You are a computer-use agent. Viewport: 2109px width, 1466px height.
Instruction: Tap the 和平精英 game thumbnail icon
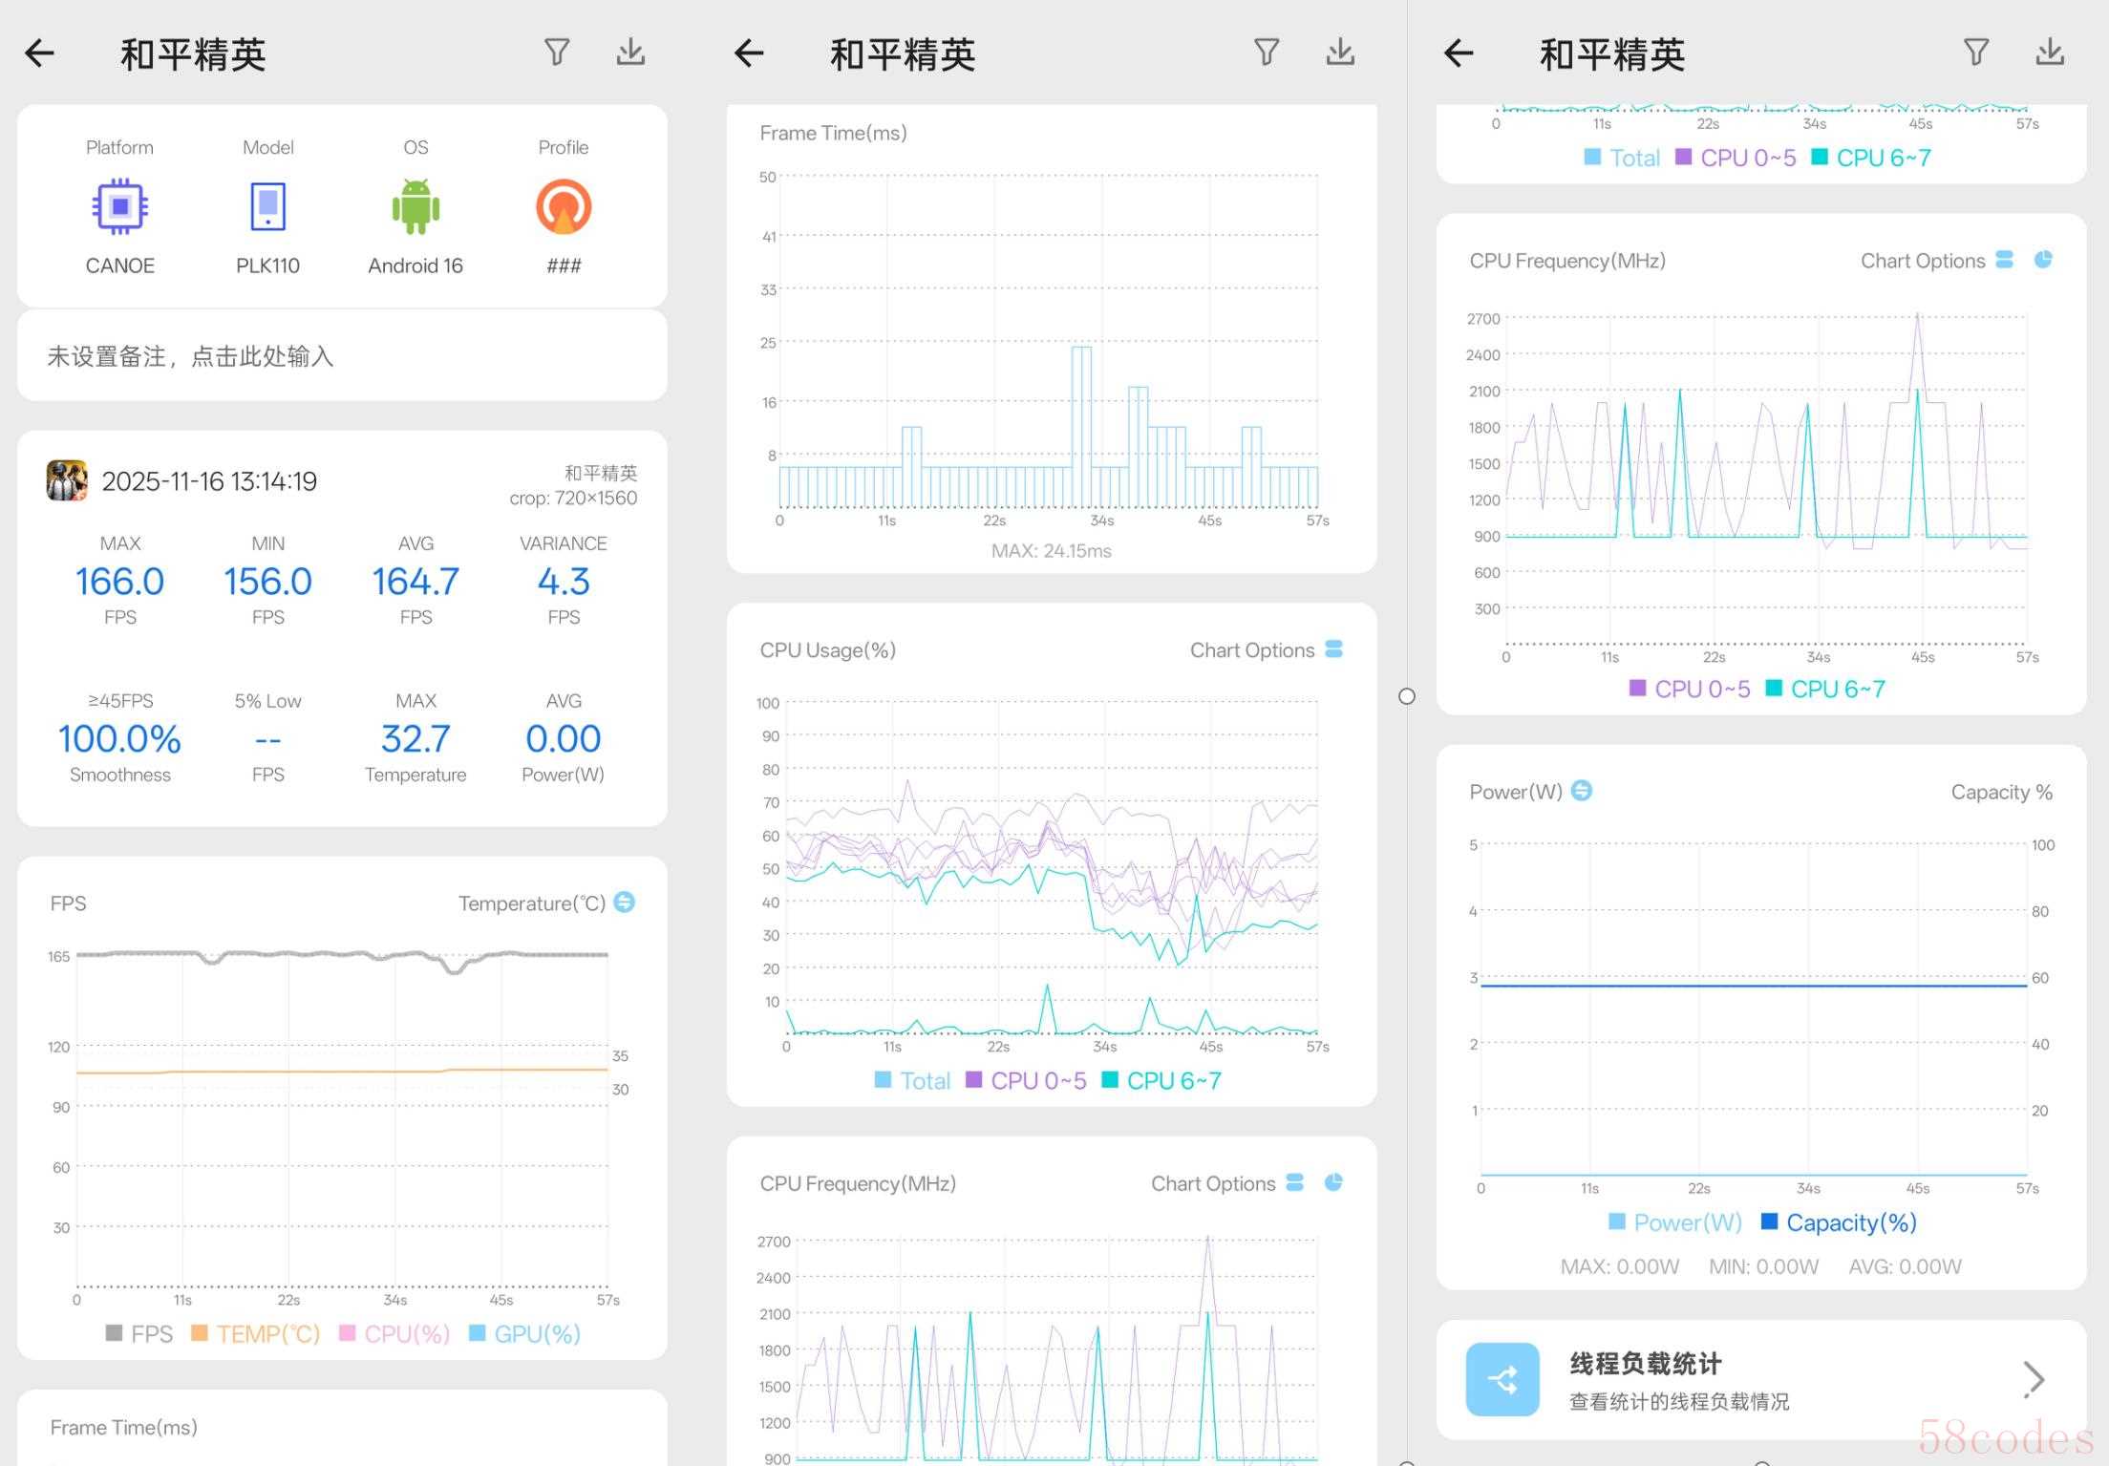(67, 480)
